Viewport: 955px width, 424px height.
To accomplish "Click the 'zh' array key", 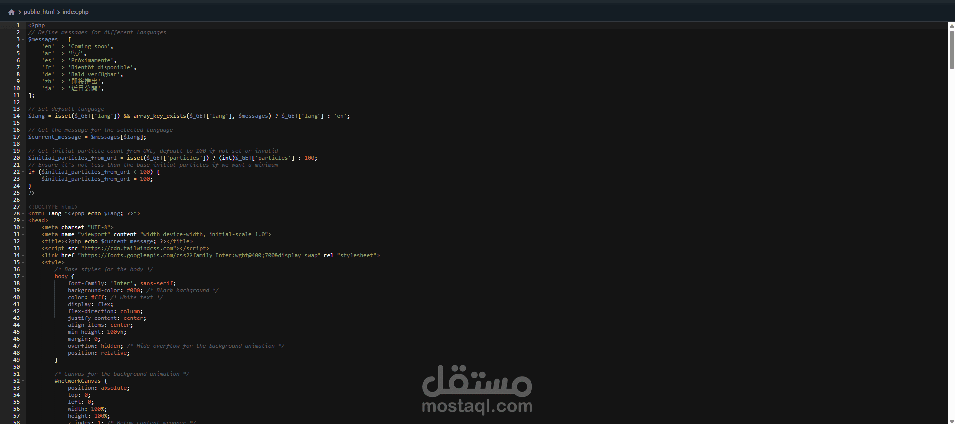I will point(48,81).
